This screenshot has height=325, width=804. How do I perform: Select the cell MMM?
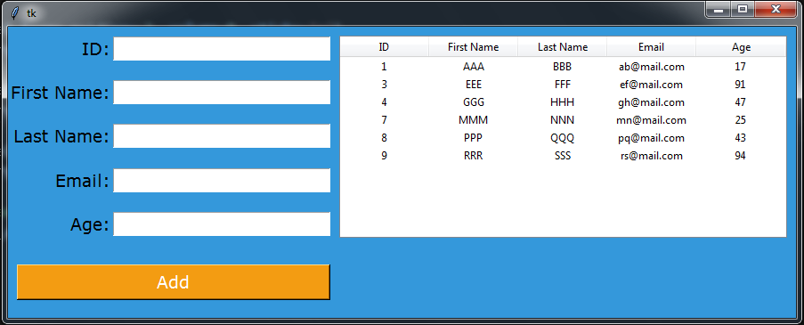pyautogui.click(x=474, y=120)
